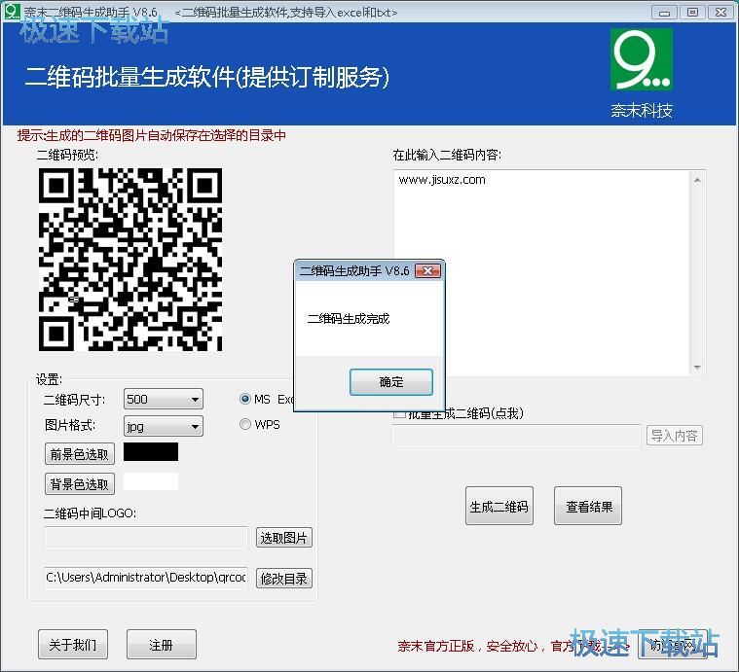Image resolution: width=739 pixels, height=672 pixels.
Task: Click the 图片格式: label
Action: point(70,425)
